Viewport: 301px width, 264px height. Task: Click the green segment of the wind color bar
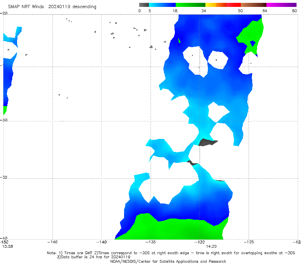pyautogui.click(x=190, y=5)
